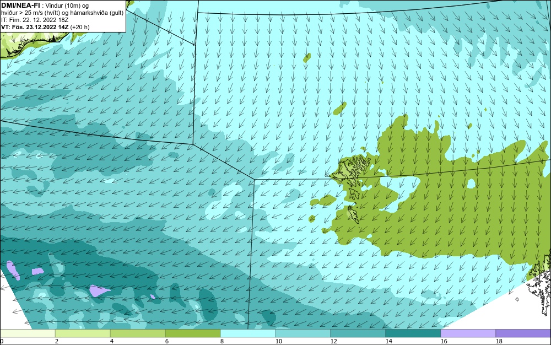Click the 2–4 m/s light green legend swatch
The height and width of the screenshot is (345, 551).
pyautogui.click(x=83, y=333)
